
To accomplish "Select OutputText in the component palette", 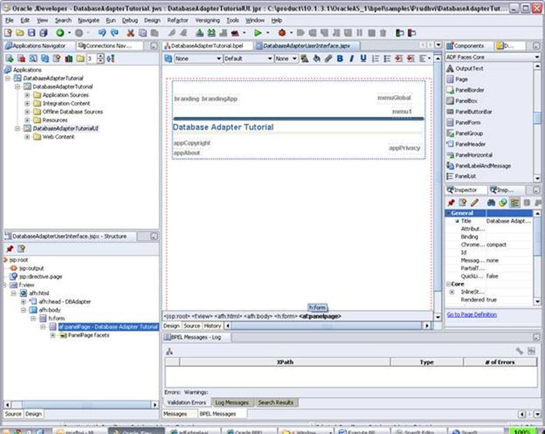I will [x=470, y=68].
